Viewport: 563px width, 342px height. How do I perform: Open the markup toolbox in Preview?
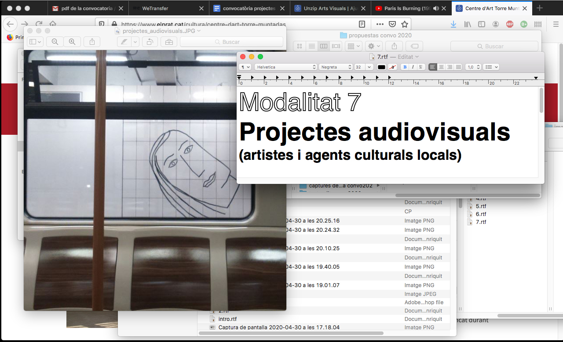pos(168,42)
